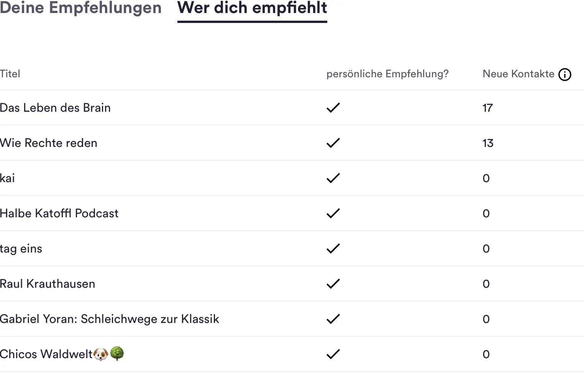Switch to Deine Empfehlungen tab
This screenshot has height=375, width=584.
[81, 8]
